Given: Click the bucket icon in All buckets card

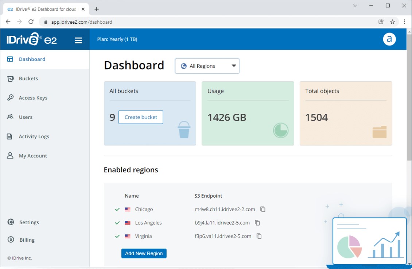Looking at the screenshot, I should [x=184, y=129].
